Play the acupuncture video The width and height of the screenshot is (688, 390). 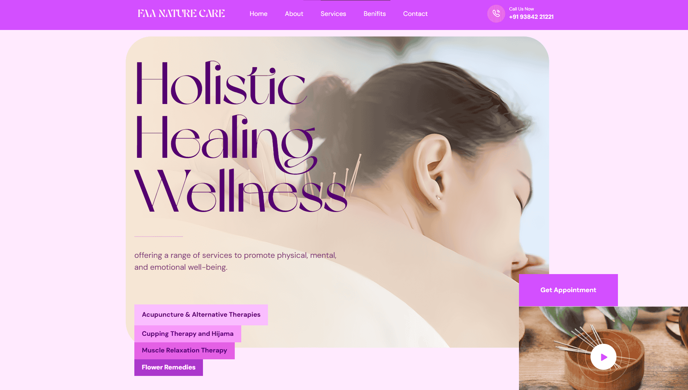point(603,357)
